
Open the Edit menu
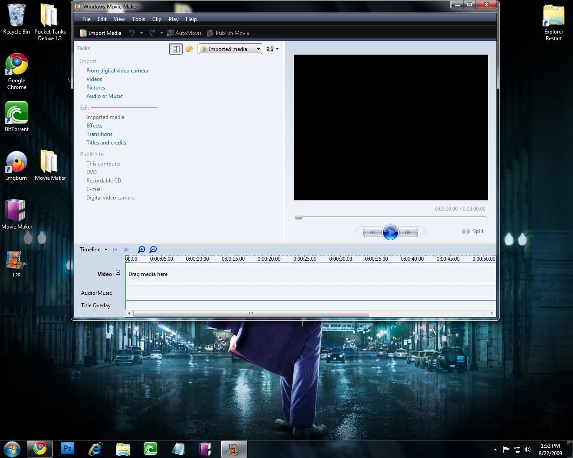[102, 19]
